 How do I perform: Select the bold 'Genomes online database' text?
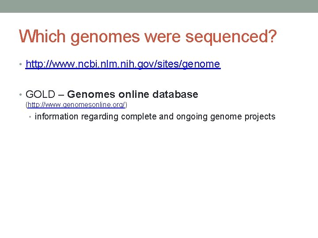132,94
